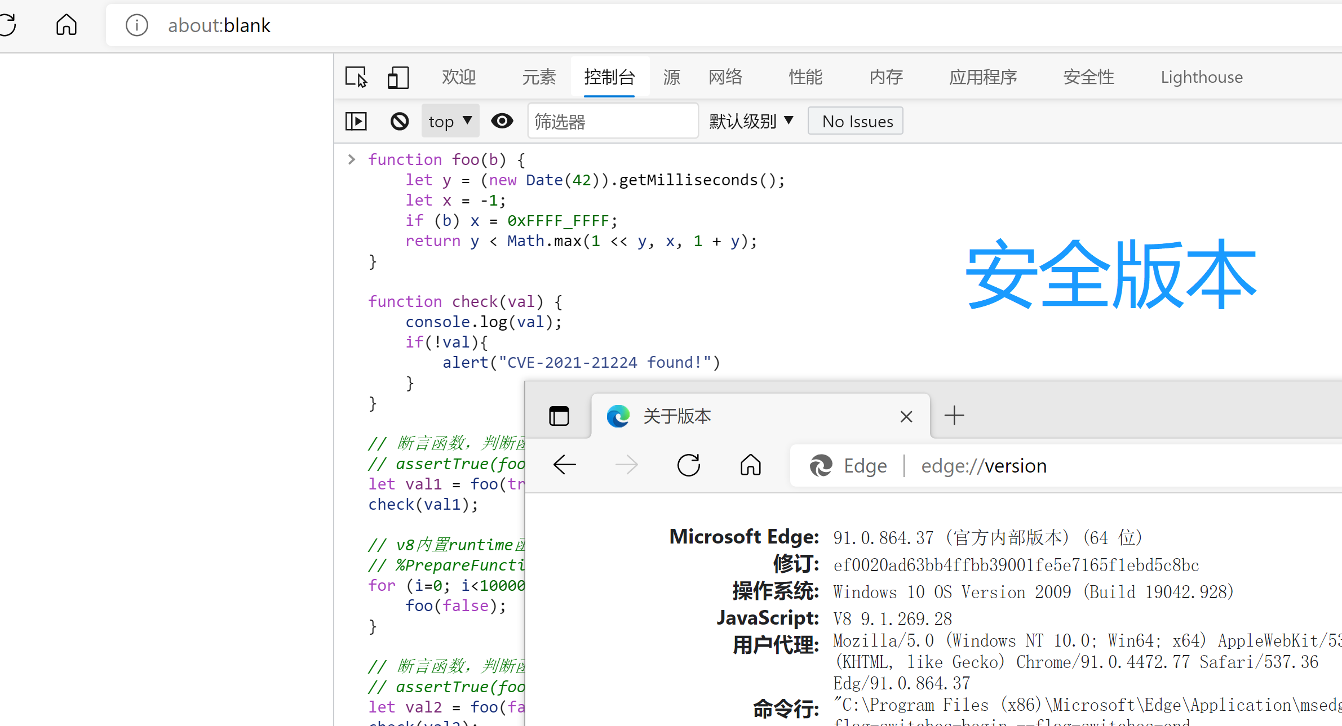This screenshot has height=726, width=1342.
Task: Click the 91.0.864.37 version text
Action: [883, 538]
